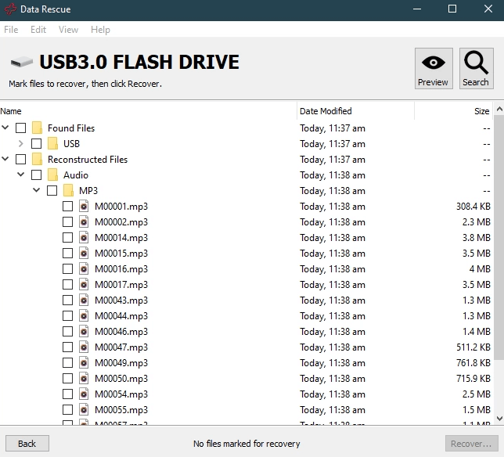Mark M00016.mp3 for recovery
The width and height of the screenshot is (504, 457).
pyautogui.click(x=67, y=269)
